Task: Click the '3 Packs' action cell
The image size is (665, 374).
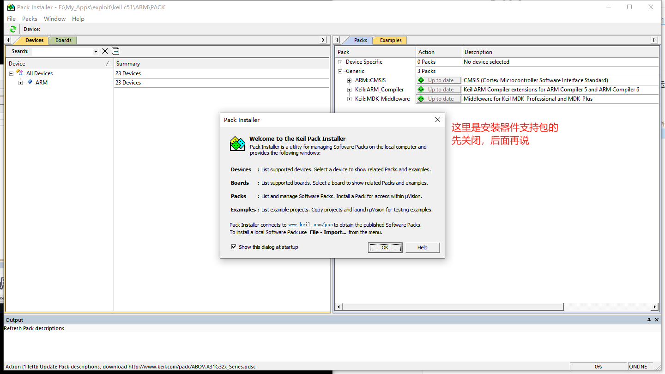Action: click(439, 71)
